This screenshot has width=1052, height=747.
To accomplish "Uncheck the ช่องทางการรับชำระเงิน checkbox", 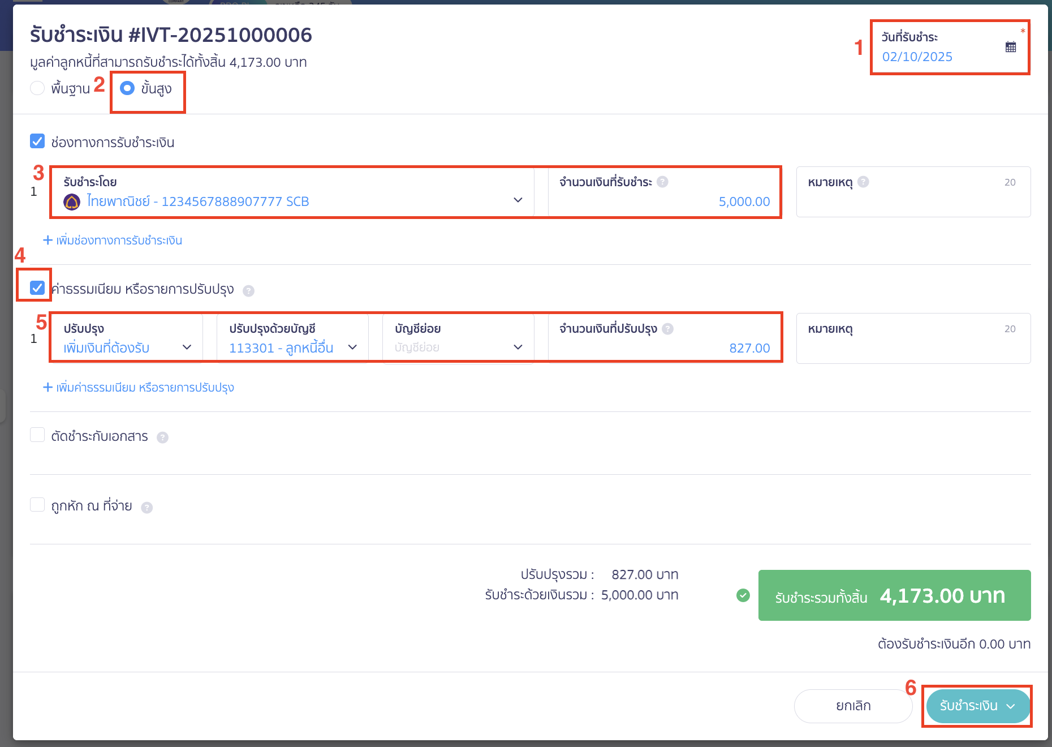I will click(37, 141).
